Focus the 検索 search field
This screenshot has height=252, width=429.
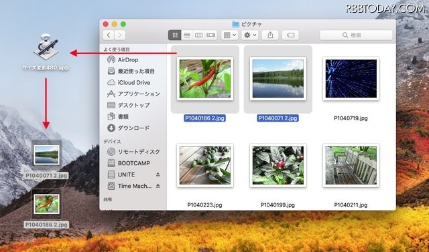coord(356,35)
